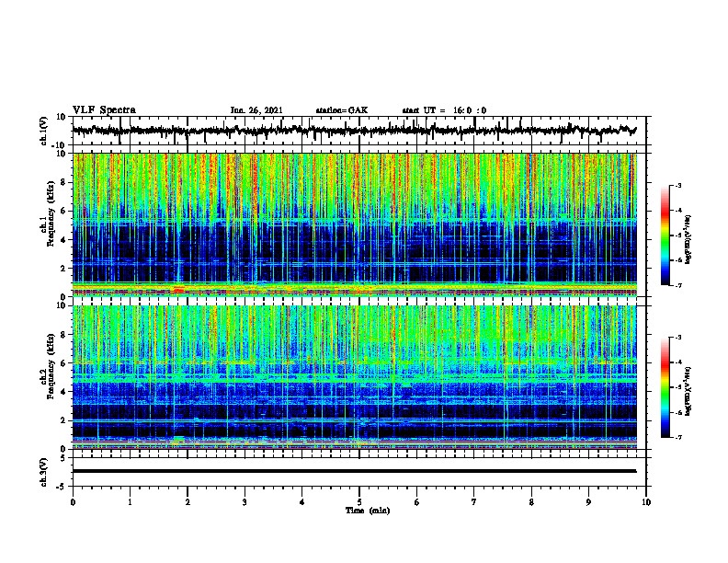728x563 pixels.
Task: Click the "ch.1(V)" waveform axis label
Action: tap(43, 131)
